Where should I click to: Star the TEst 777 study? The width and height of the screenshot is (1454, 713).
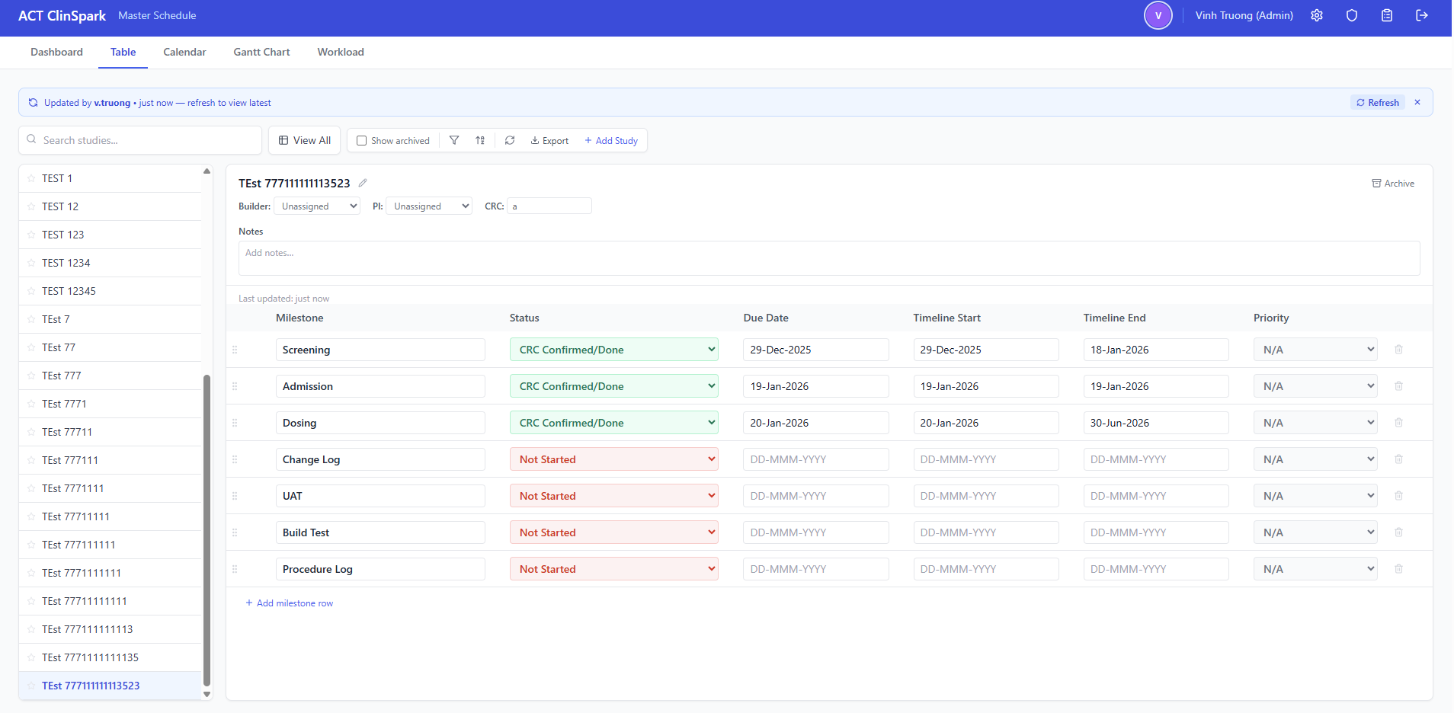[31, 376]
